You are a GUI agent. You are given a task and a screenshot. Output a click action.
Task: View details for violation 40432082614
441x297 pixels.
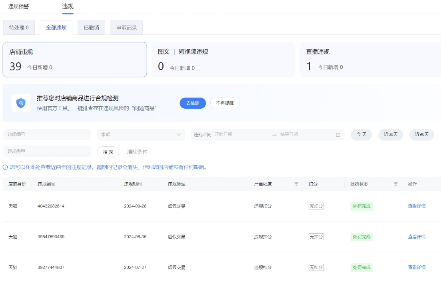click(417, 206)
